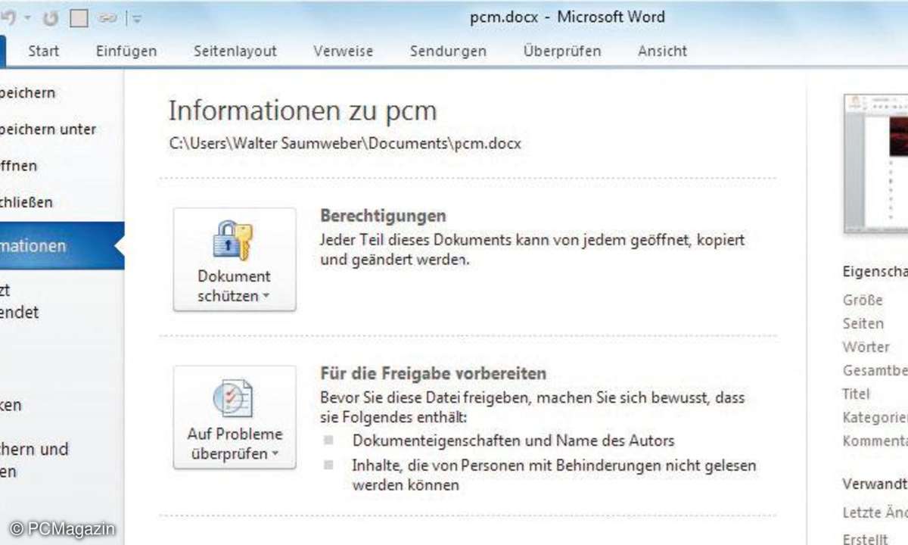Click the Sendungen ribbon tab
This screenshot has width=908, height=545.
448,51
